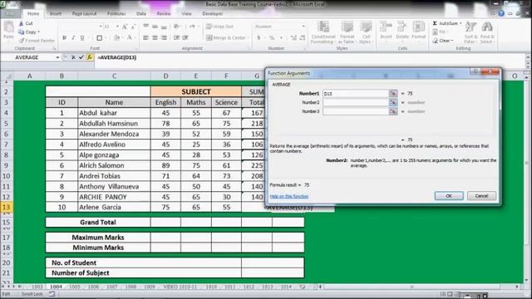Switch to the Data tab
532x299 pixels.
tap(141, 13)
